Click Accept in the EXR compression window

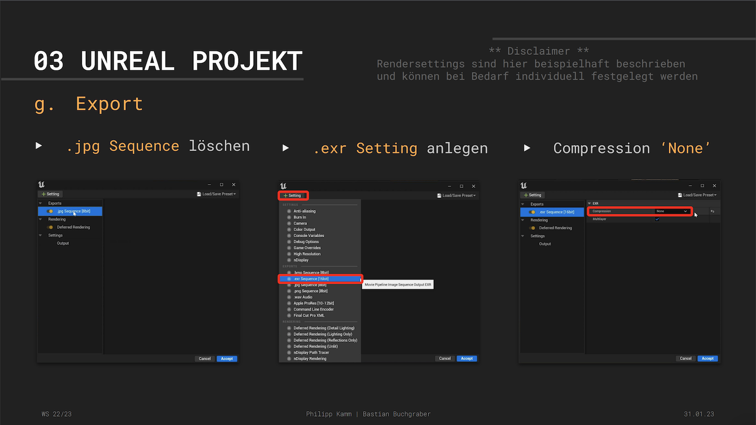(x=707, y=359)
